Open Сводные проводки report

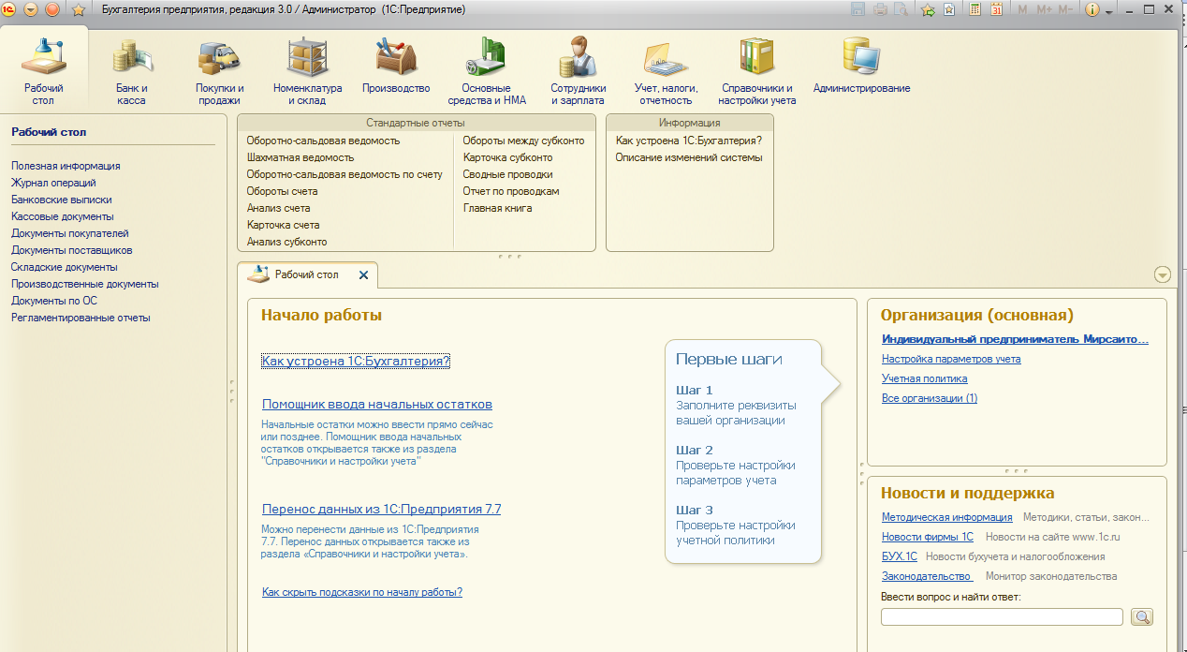click(x=507, y=174)
